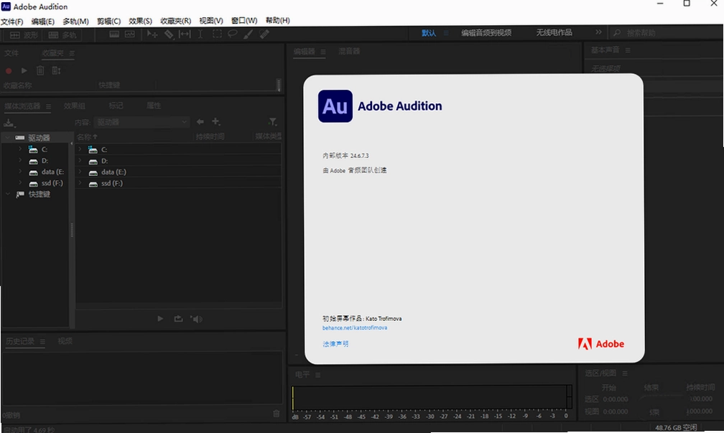Click the History panel trash icon
Viewport: 724px width, 433px height.
point(276,414)
